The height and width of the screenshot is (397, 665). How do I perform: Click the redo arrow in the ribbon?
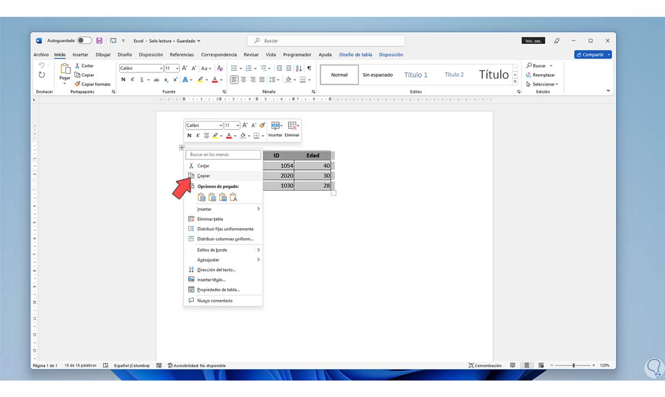[x=42, y=75]
